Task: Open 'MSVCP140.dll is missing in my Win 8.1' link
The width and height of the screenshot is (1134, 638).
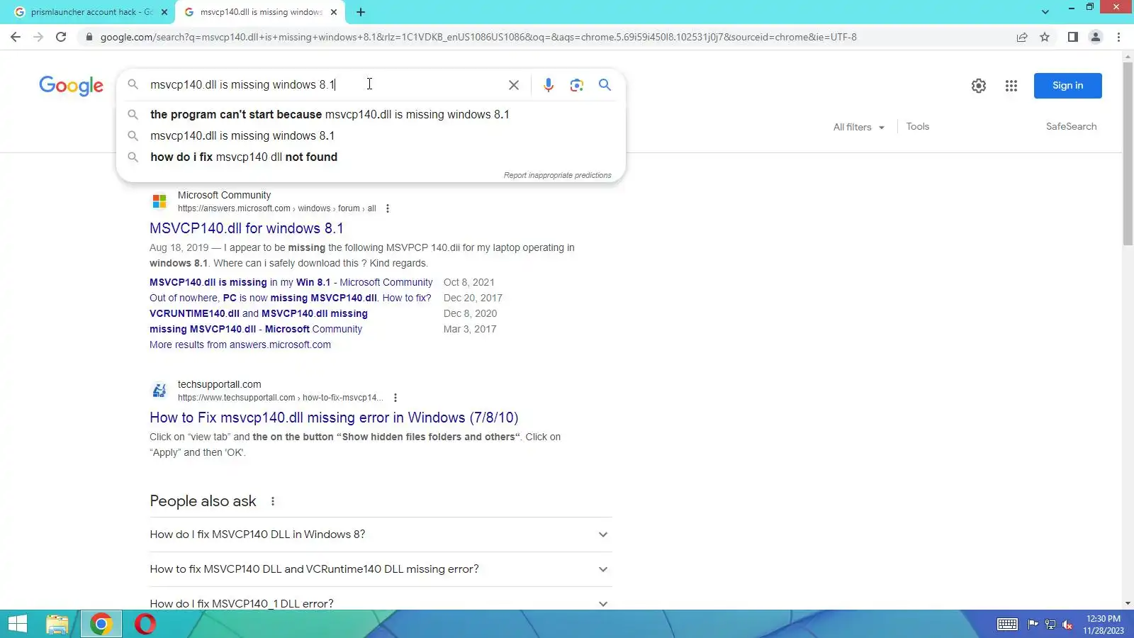Action: pos(291,282)
